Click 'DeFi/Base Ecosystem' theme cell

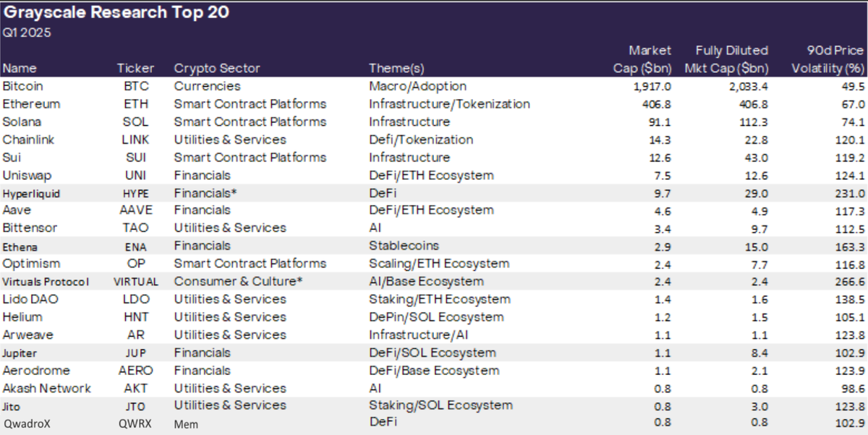pos(434,370)
